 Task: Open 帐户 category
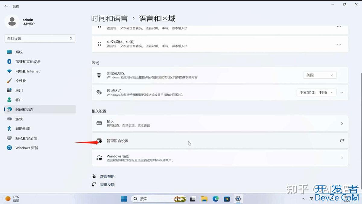40,100
